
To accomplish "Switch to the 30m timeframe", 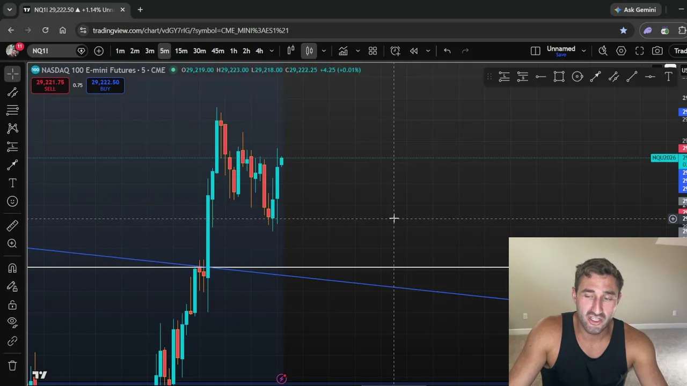I will (x=199, y=51).
